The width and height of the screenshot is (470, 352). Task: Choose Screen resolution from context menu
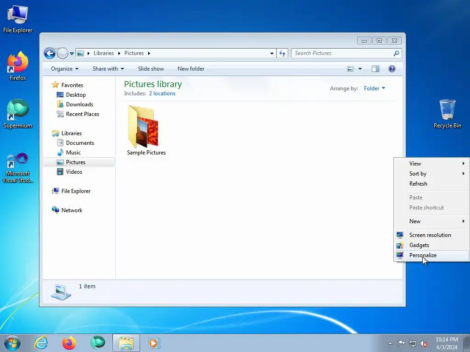[x=431, y=235]
